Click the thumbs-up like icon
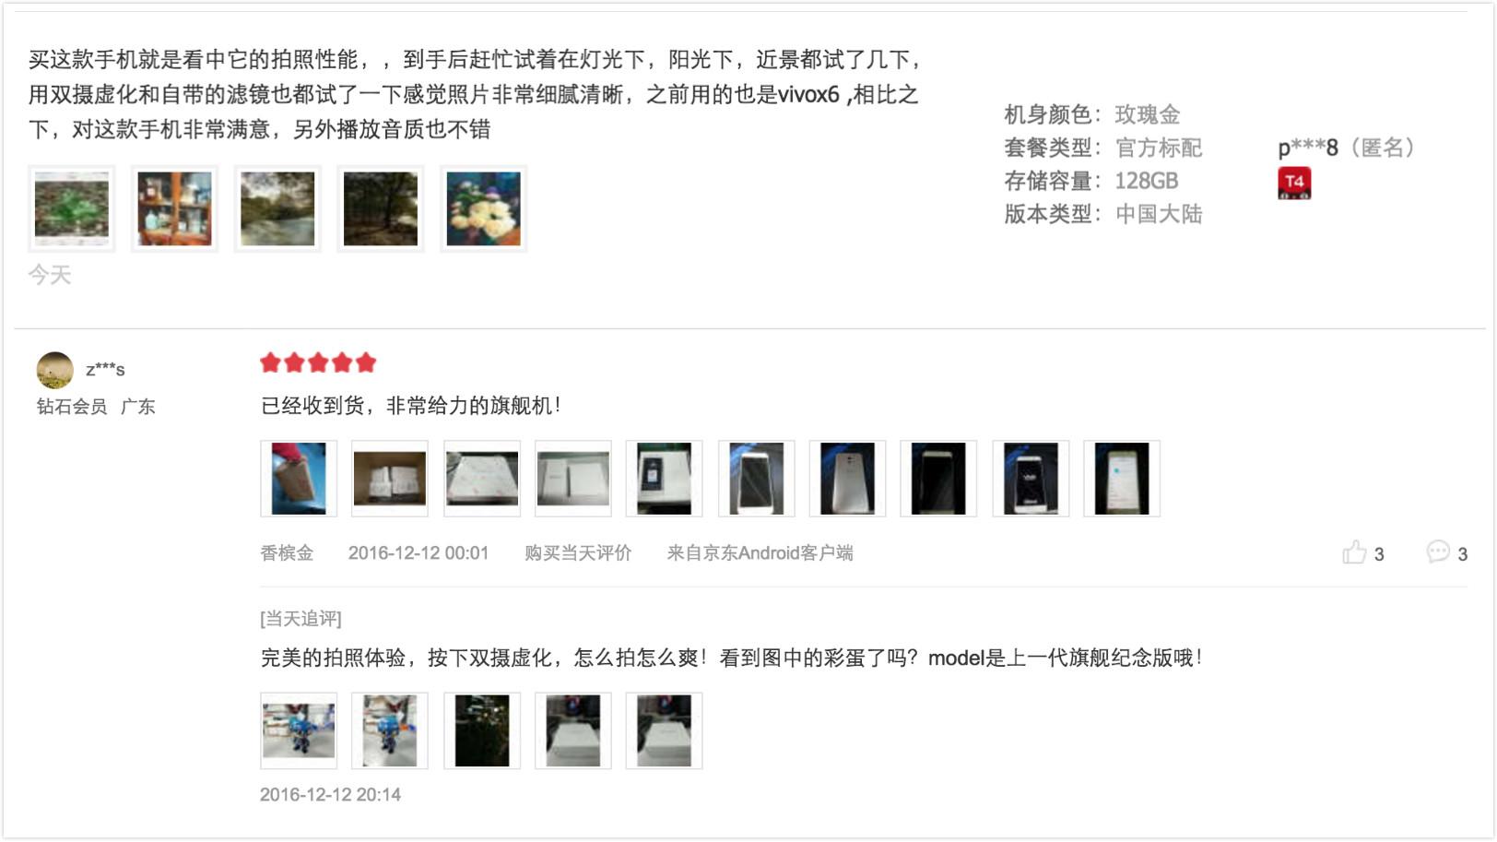The image size is (1497, 842). click(1354, 552)
